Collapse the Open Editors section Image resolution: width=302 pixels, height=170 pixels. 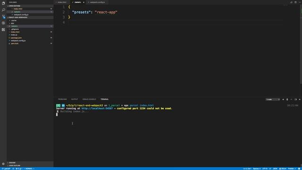(x=30, y=6)
